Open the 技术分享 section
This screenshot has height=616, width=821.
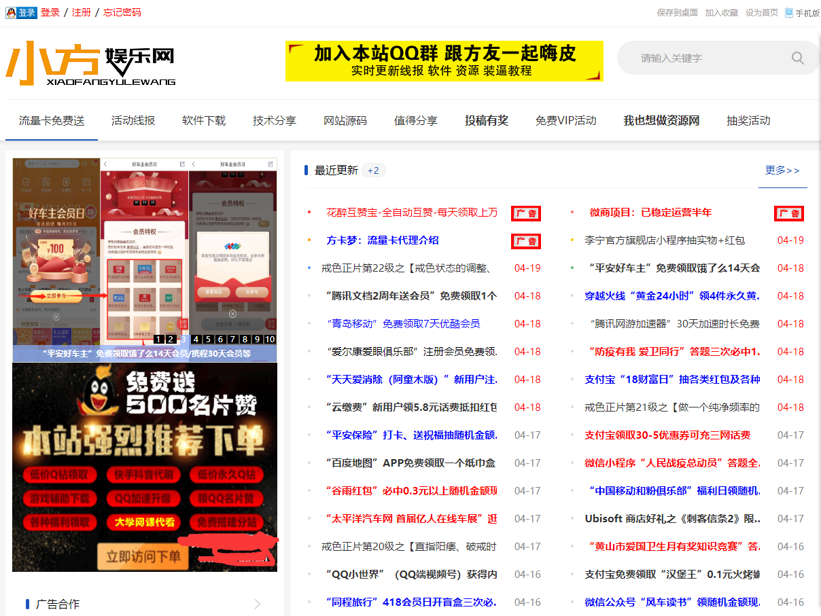tap(275, 120)
